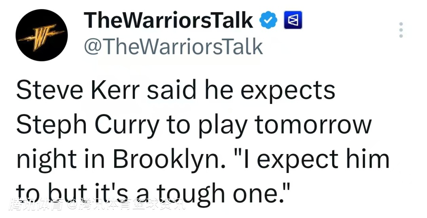Open TheWarriorsTalk profile avatar logo
Image resolution: width=427 pixels, height=218 pixels.
[42, 35]
